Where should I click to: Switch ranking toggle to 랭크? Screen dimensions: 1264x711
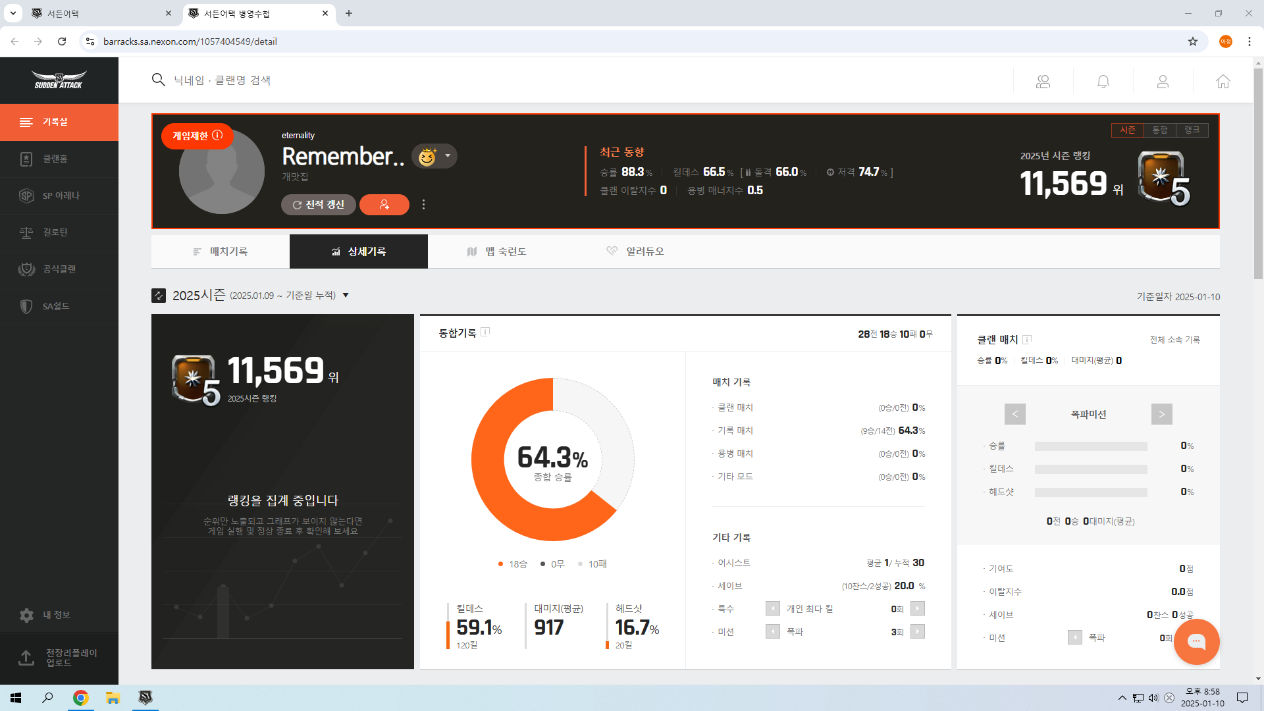(x=1192, y=130)
